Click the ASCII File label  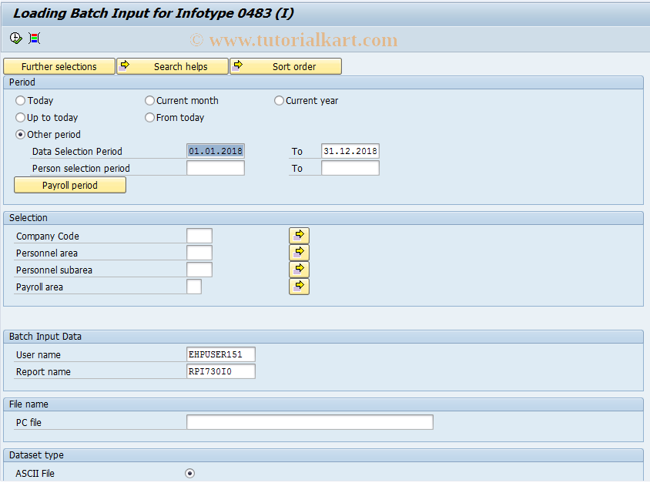(35, 474)
